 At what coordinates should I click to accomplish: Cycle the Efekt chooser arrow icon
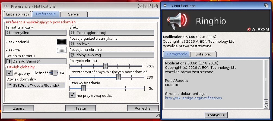click(72, 33)
